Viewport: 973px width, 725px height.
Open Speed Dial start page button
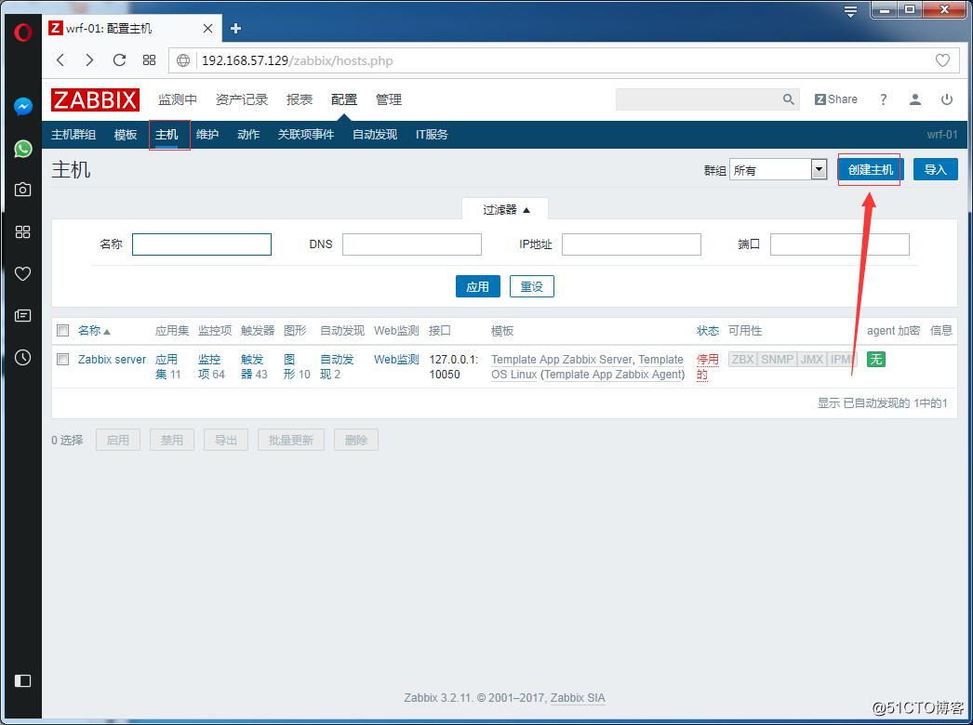tap(149, 60)
